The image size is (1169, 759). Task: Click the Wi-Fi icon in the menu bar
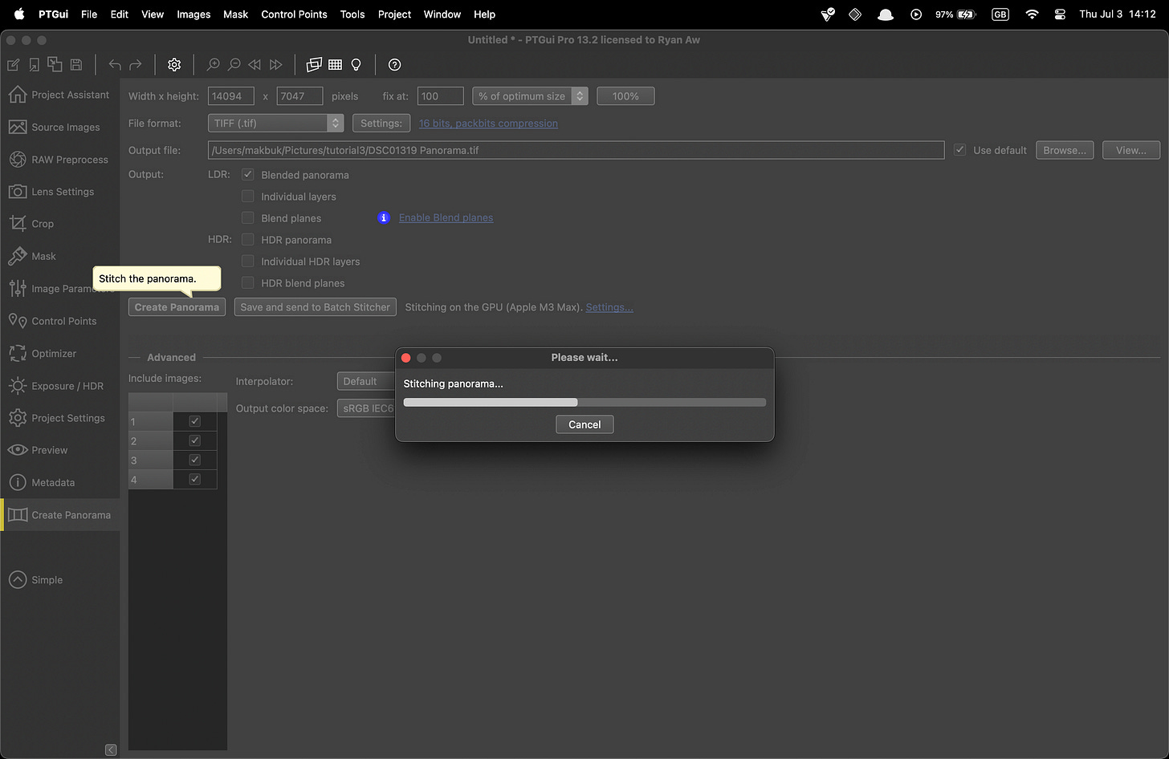[1032, 14]
